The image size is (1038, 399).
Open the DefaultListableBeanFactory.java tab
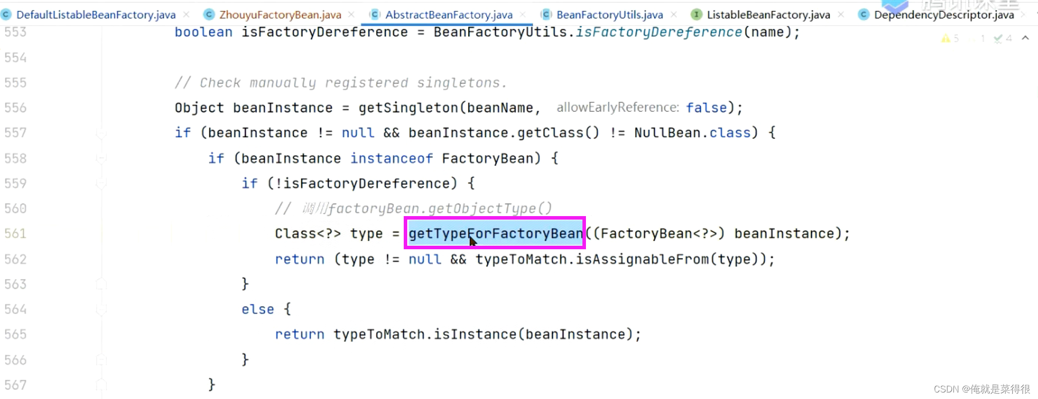[x=96, y=15]
